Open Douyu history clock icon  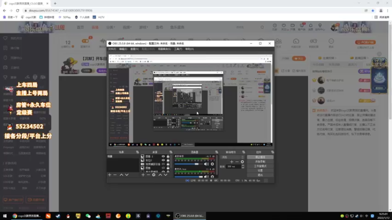(274, 25)
